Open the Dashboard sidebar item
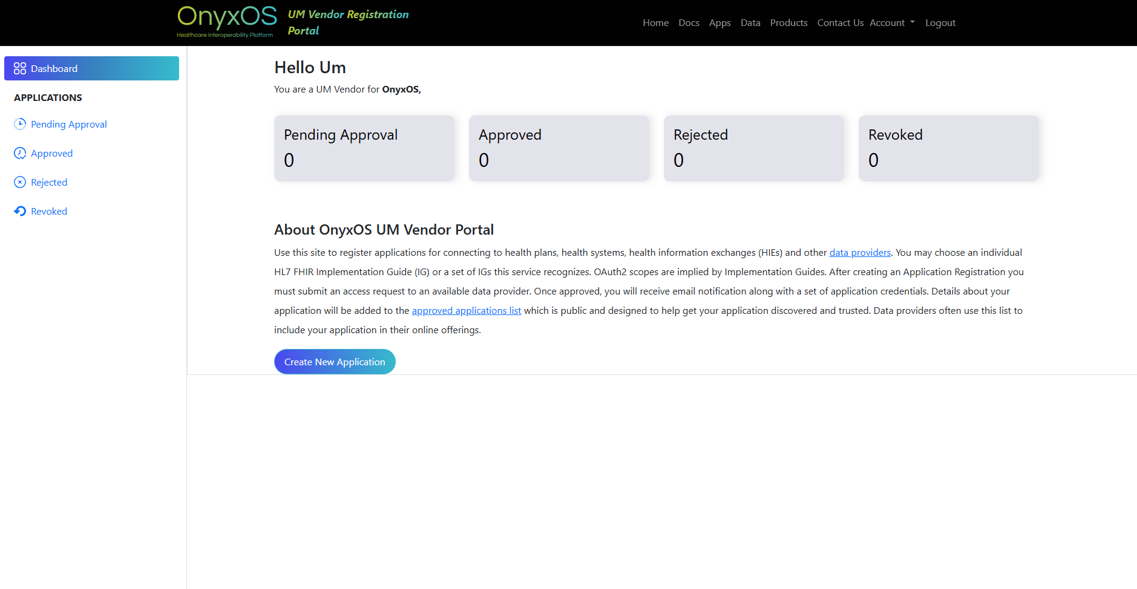Screen dimensions: 1137x589 [x=91, y=68]
